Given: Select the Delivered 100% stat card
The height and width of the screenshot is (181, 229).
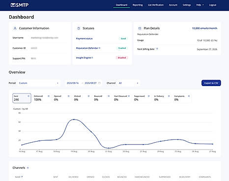Looking at the screenshot, I should click(x=42, y=98).
